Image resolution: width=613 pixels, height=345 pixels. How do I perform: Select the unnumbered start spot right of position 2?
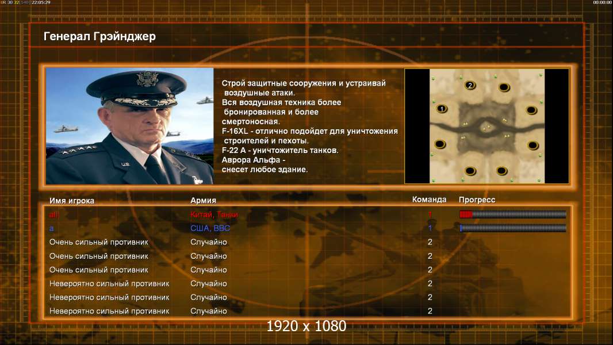(x=504, y=87)
